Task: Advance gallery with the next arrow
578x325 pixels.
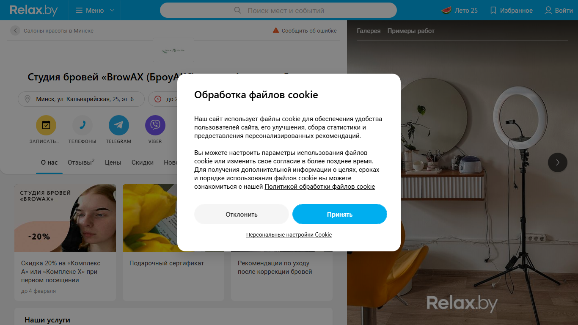Action: coord(558,162)
